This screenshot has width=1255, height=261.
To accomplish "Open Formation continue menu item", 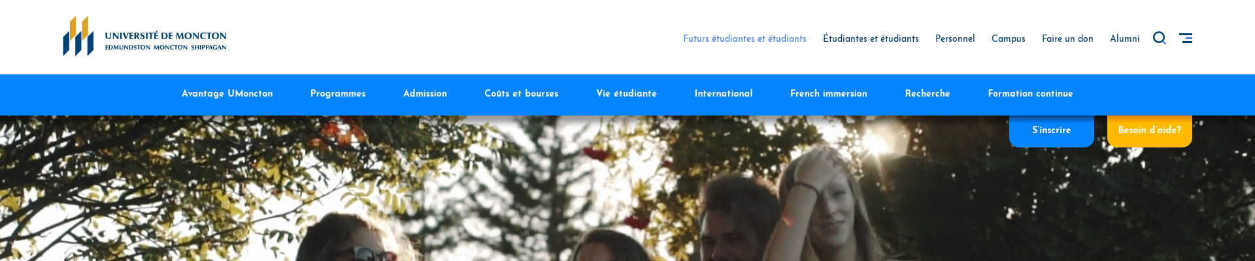I will pos(1030,93).
